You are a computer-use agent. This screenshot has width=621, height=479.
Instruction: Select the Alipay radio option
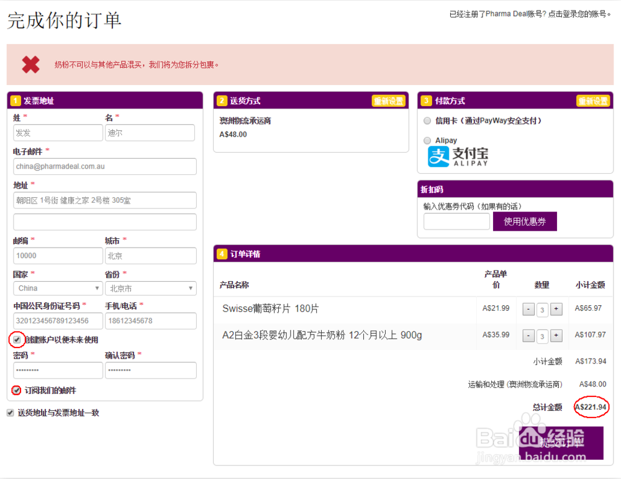point(427,140)
